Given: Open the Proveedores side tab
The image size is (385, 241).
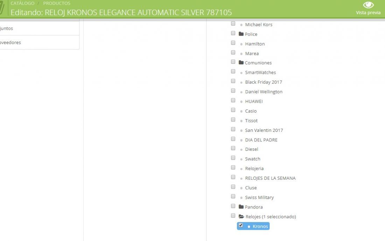Looking at the screenshot, I should point(40,42).
